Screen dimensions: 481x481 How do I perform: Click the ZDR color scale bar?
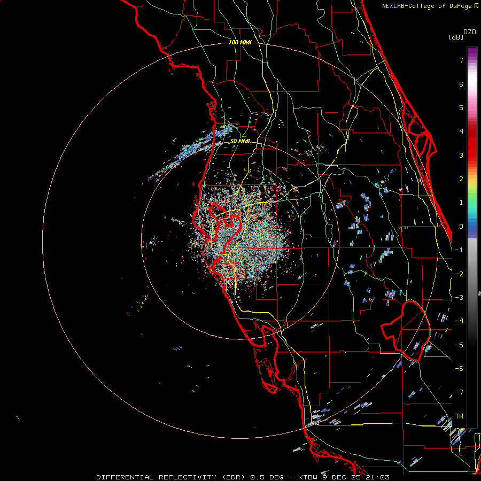(472, 237)
